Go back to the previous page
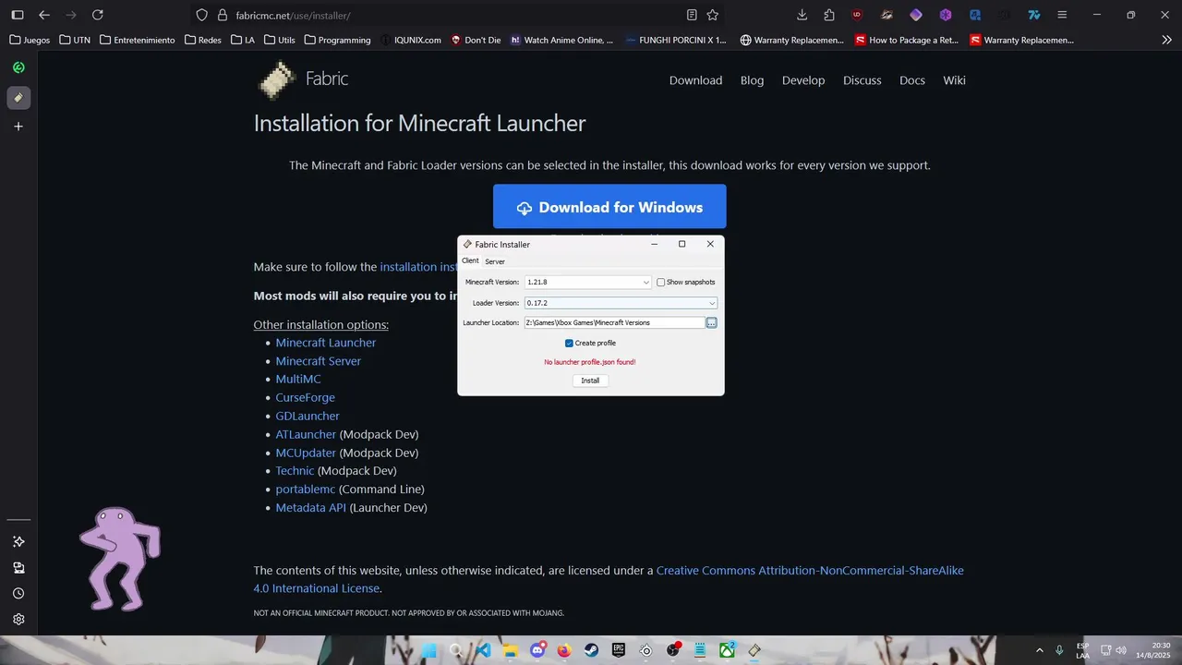 [x=44, y=15]
